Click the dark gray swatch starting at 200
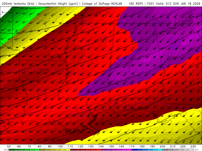Screen dimensions: 202x151 click(x=165, y=150)
